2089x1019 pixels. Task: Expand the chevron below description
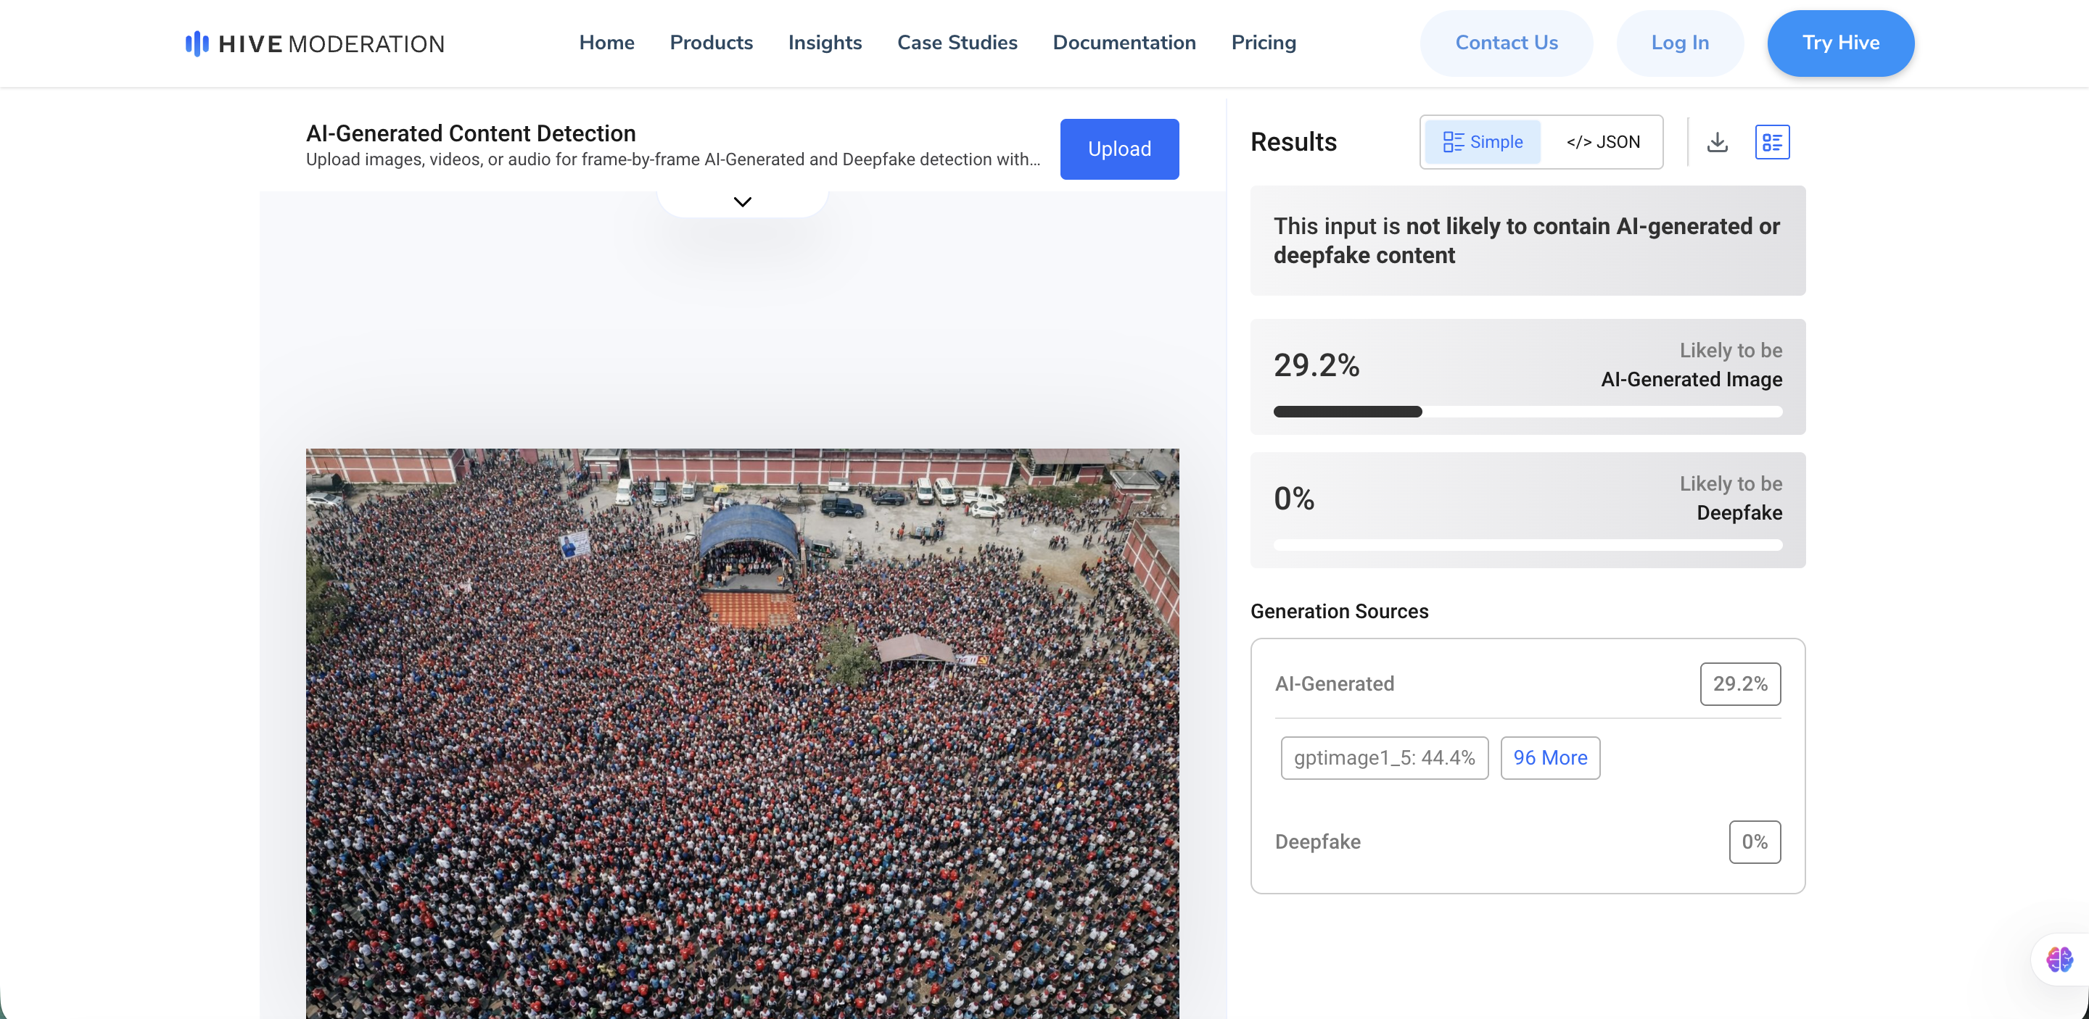[x=742, y=201]
